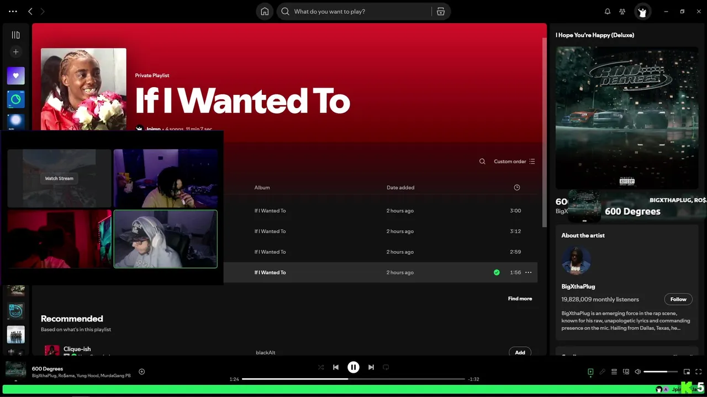Toggle green saved checkmark on playing track
The height and width of the screenshot is (397, 707).
pos(497,272)
